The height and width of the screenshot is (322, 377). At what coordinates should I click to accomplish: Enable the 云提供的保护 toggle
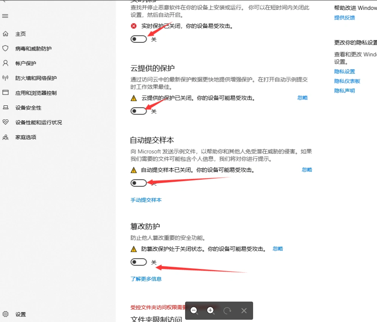(139, 111)
